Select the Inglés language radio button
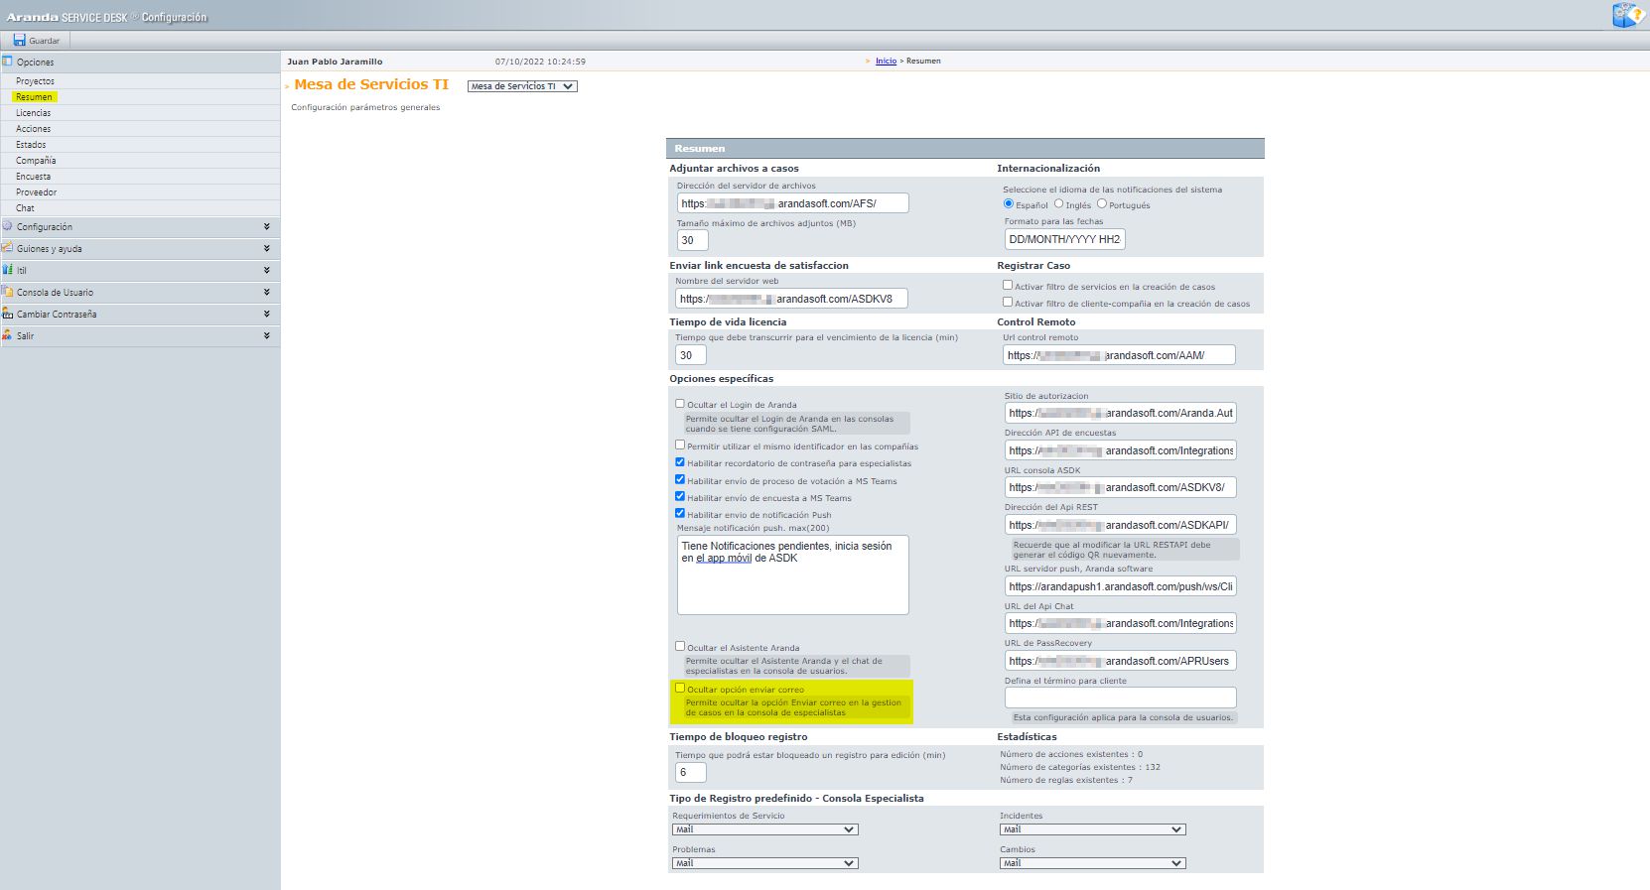Viewport: 1650px width, 890px height. tap(1058, 203)
